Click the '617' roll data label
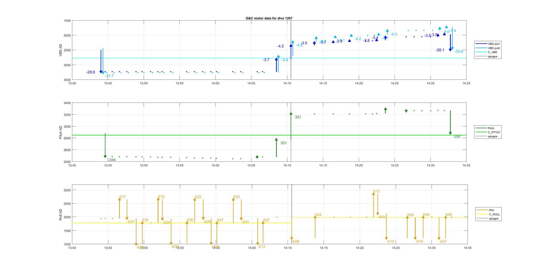 click(x=123, y=197)
